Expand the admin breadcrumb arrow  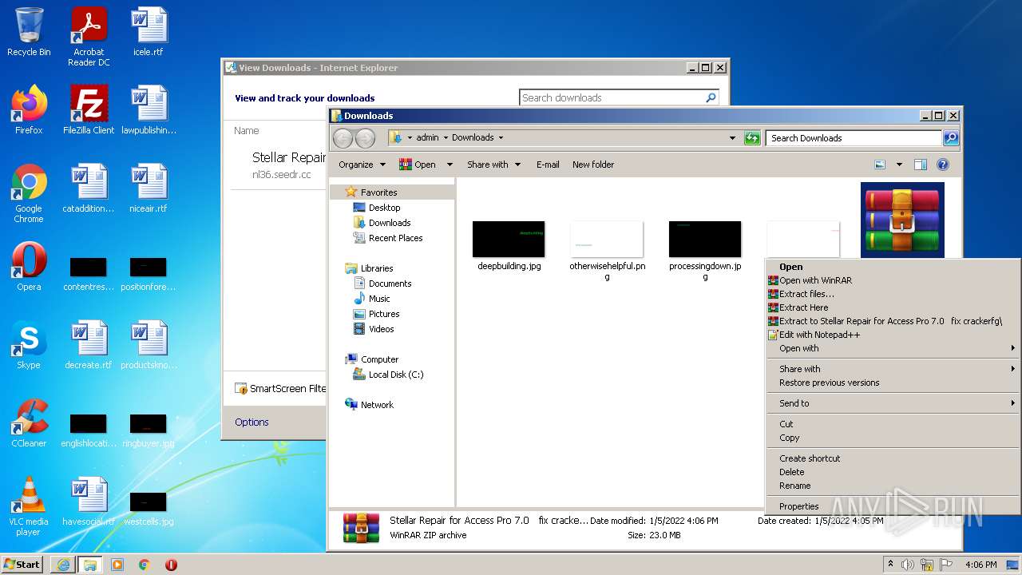click(x=446, y=138)
